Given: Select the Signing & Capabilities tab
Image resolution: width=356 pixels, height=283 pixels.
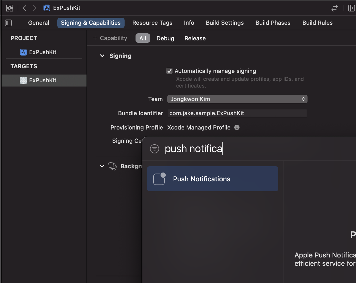Looking at the screenshot, I should 91,23.
